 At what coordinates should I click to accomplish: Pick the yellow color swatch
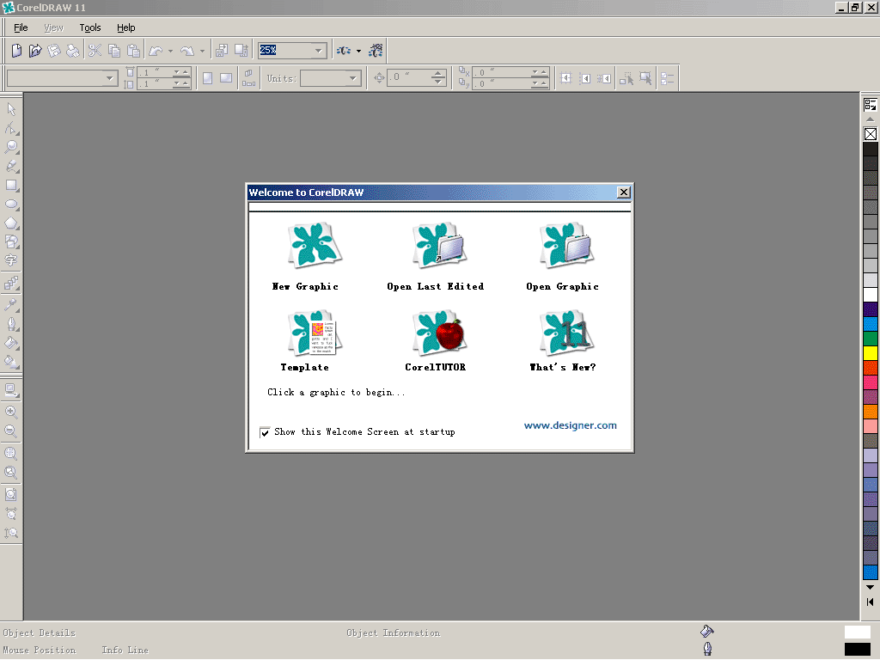pos(871,353)
